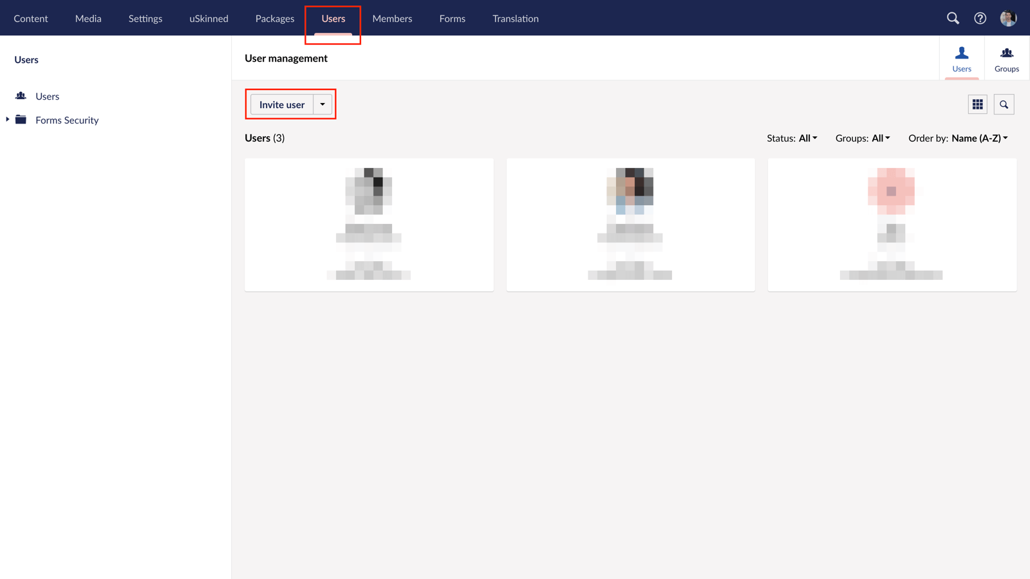Switch to the Groups panel icon
The image size is (1030, 579).
pos(1006,58)
